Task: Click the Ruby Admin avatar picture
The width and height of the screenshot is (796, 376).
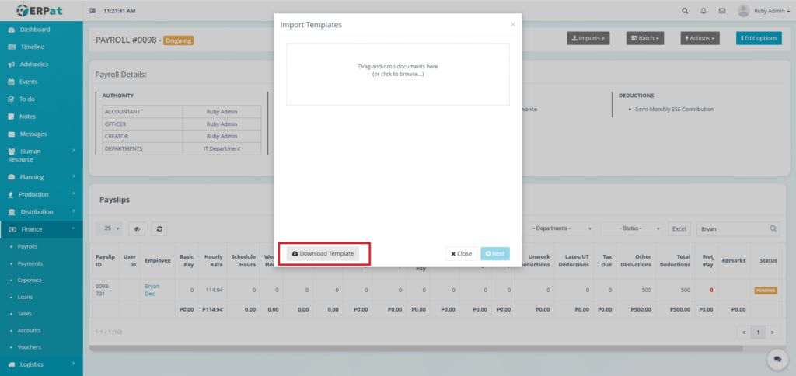Action: click(743, 11)
